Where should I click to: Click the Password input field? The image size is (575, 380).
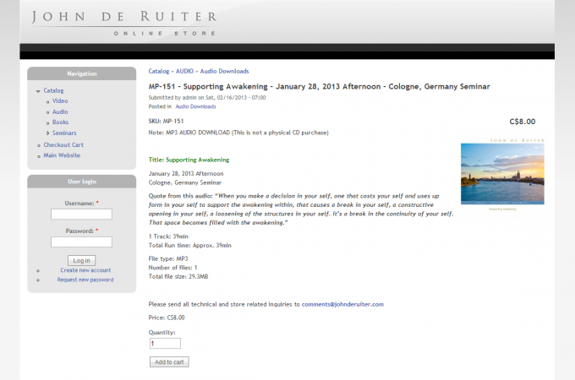(81, 242)
